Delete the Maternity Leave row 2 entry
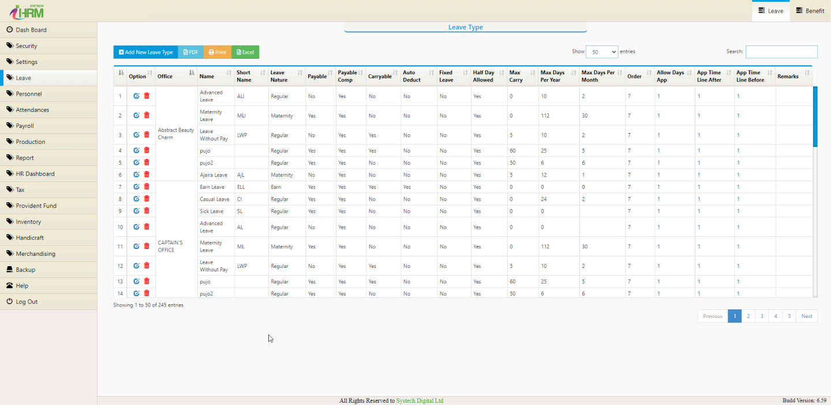Screen dimensions: 831x405 (147, 115)
